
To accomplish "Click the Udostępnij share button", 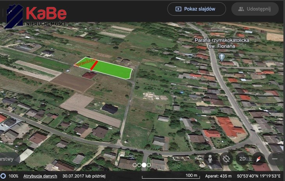I will [x=255, y=9].
